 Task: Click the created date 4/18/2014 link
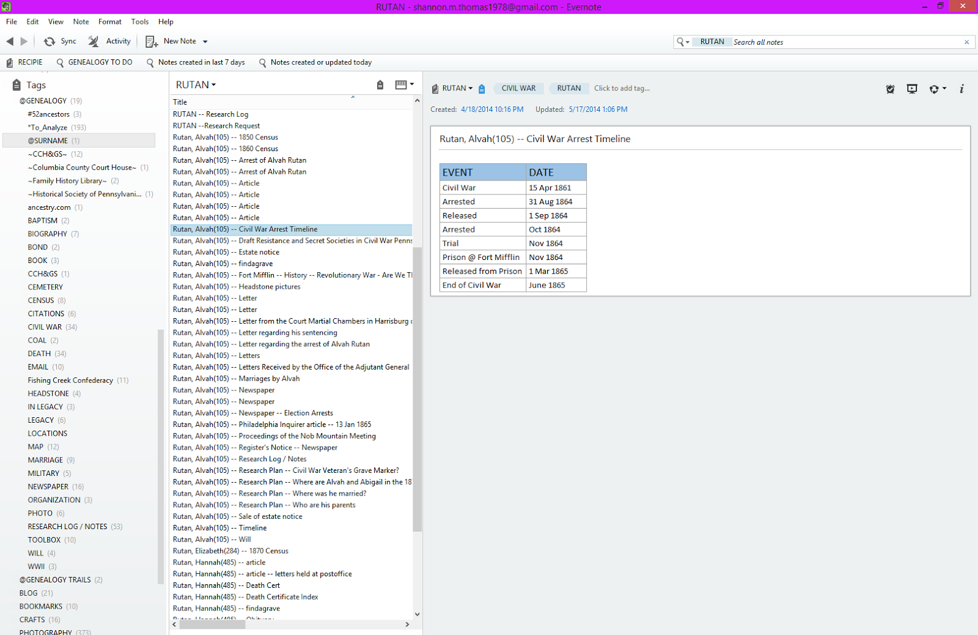492,110
